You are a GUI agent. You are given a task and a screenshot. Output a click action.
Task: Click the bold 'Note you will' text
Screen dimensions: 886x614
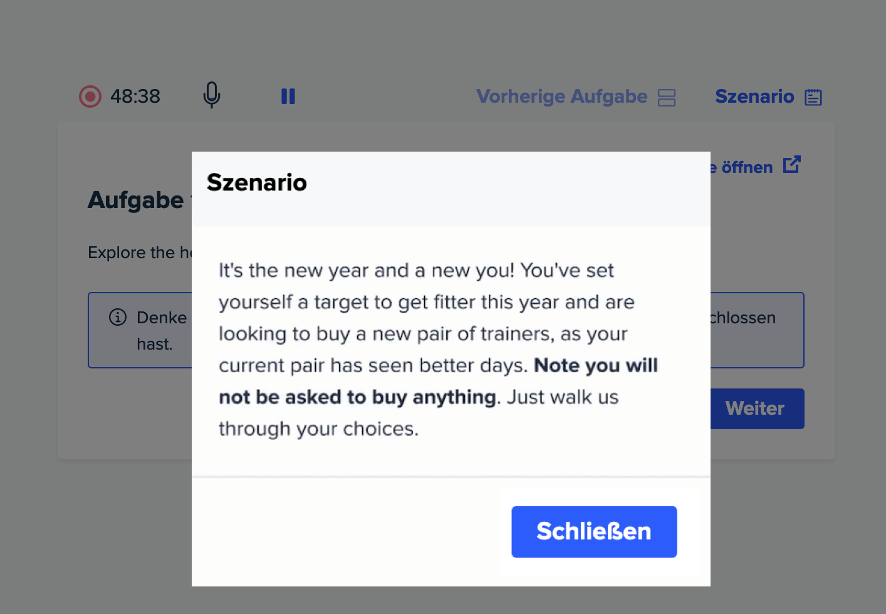click(596, 365)
